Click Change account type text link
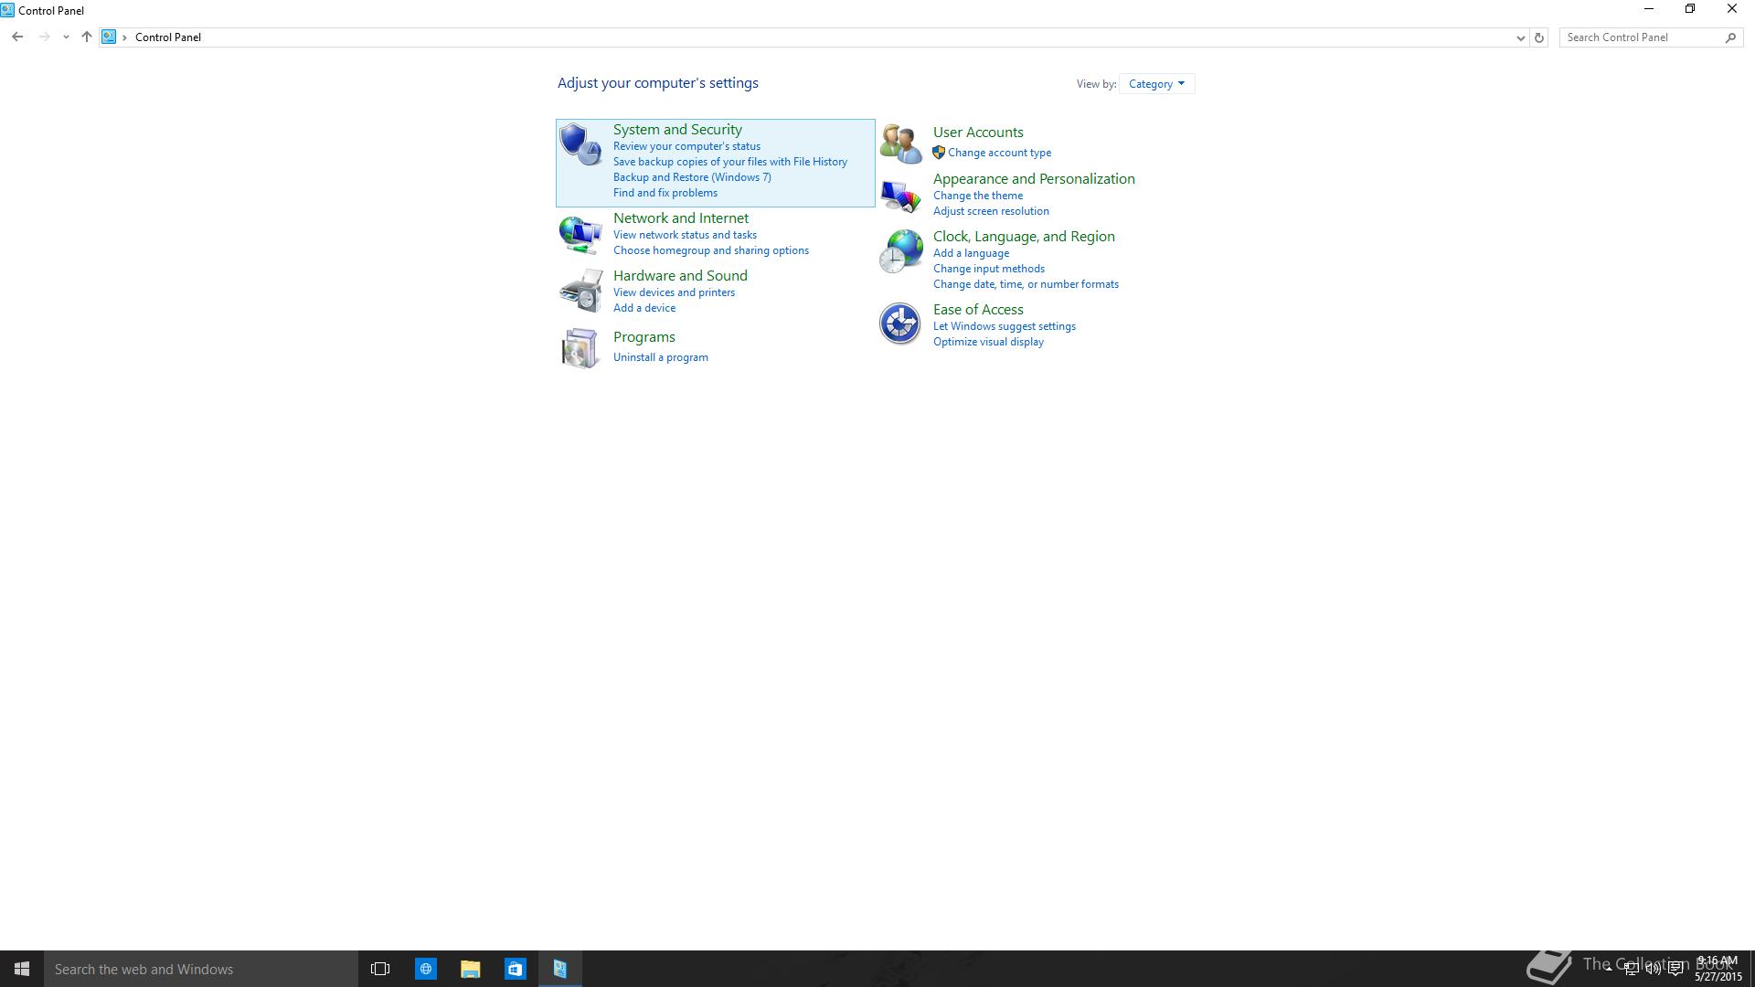This screenshot has height=987, width=1755. coord(999,153)
